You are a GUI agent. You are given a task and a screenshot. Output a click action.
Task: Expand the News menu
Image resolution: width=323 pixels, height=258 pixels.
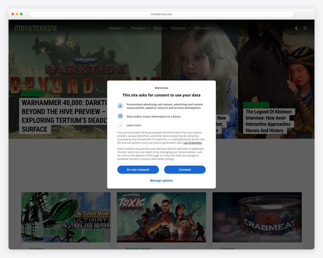tap(160, 28)
